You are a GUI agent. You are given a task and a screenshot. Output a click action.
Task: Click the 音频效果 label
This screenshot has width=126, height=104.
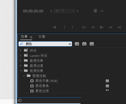36,61
